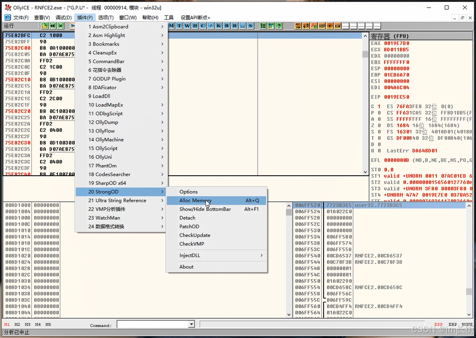The height and width of the screenshot is (338, 476).
Task: Open the Source window (S icon)
Action: click(250, 26)
